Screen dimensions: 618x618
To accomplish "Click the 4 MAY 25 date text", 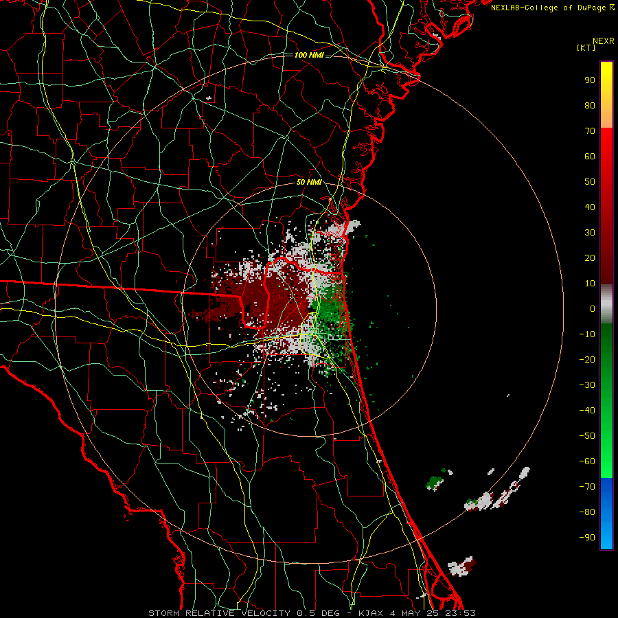I will pyautogui.click(x=415, y=613).
